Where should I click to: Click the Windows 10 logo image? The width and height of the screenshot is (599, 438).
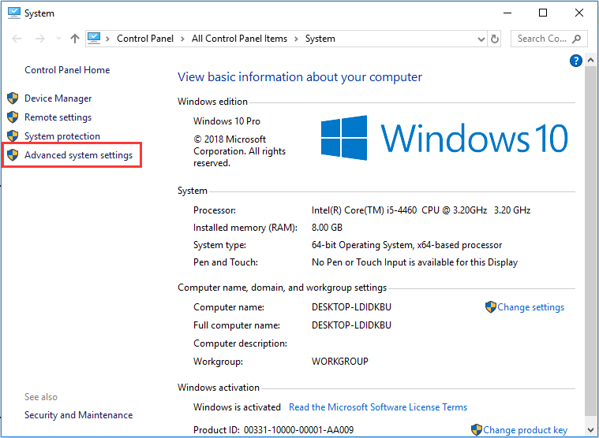click(x=444, y=138)
